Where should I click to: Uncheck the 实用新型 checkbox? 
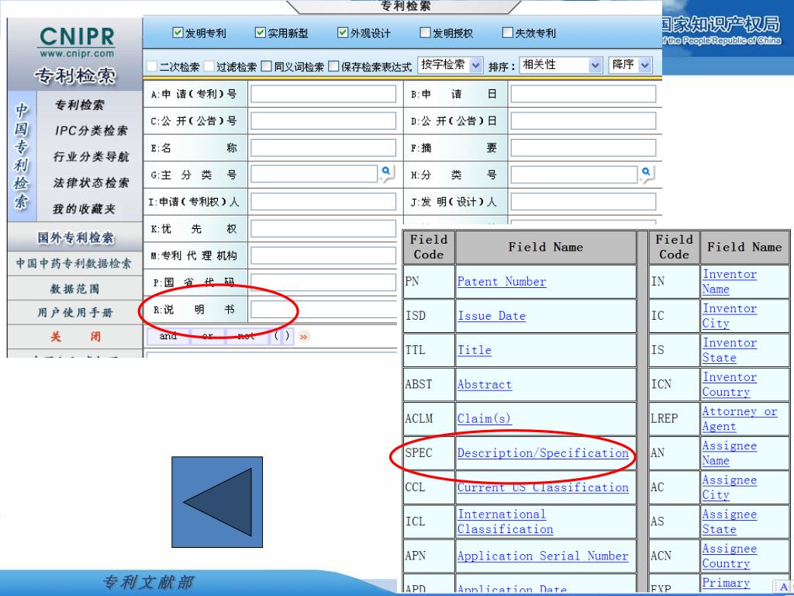click(x=260, y=33)
